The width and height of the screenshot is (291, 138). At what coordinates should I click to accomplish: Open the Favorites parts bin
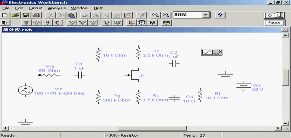click(x=6, y=23)
